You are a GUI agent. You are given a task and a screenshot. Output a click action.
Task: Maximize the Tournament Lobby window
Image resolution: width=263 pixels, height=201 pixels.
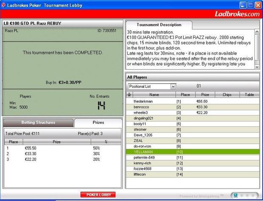pos(251,5)
